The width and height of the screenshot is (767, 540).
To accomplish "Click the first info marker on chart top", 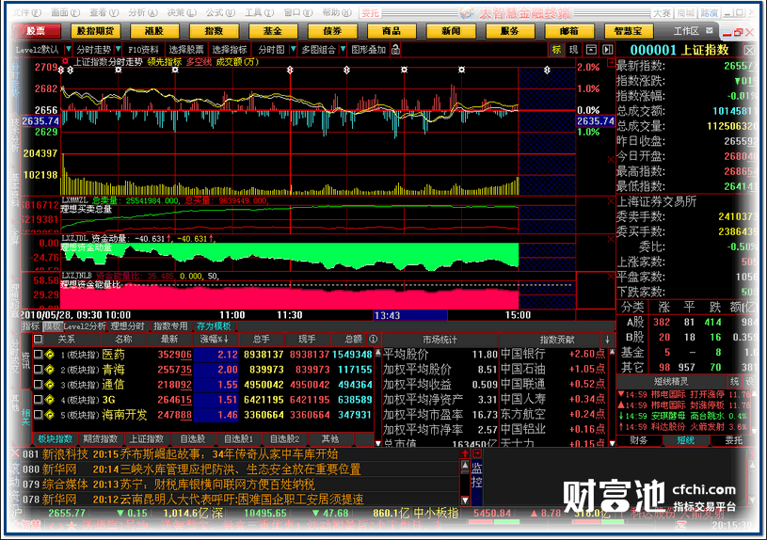I will (x=60, y=70).
